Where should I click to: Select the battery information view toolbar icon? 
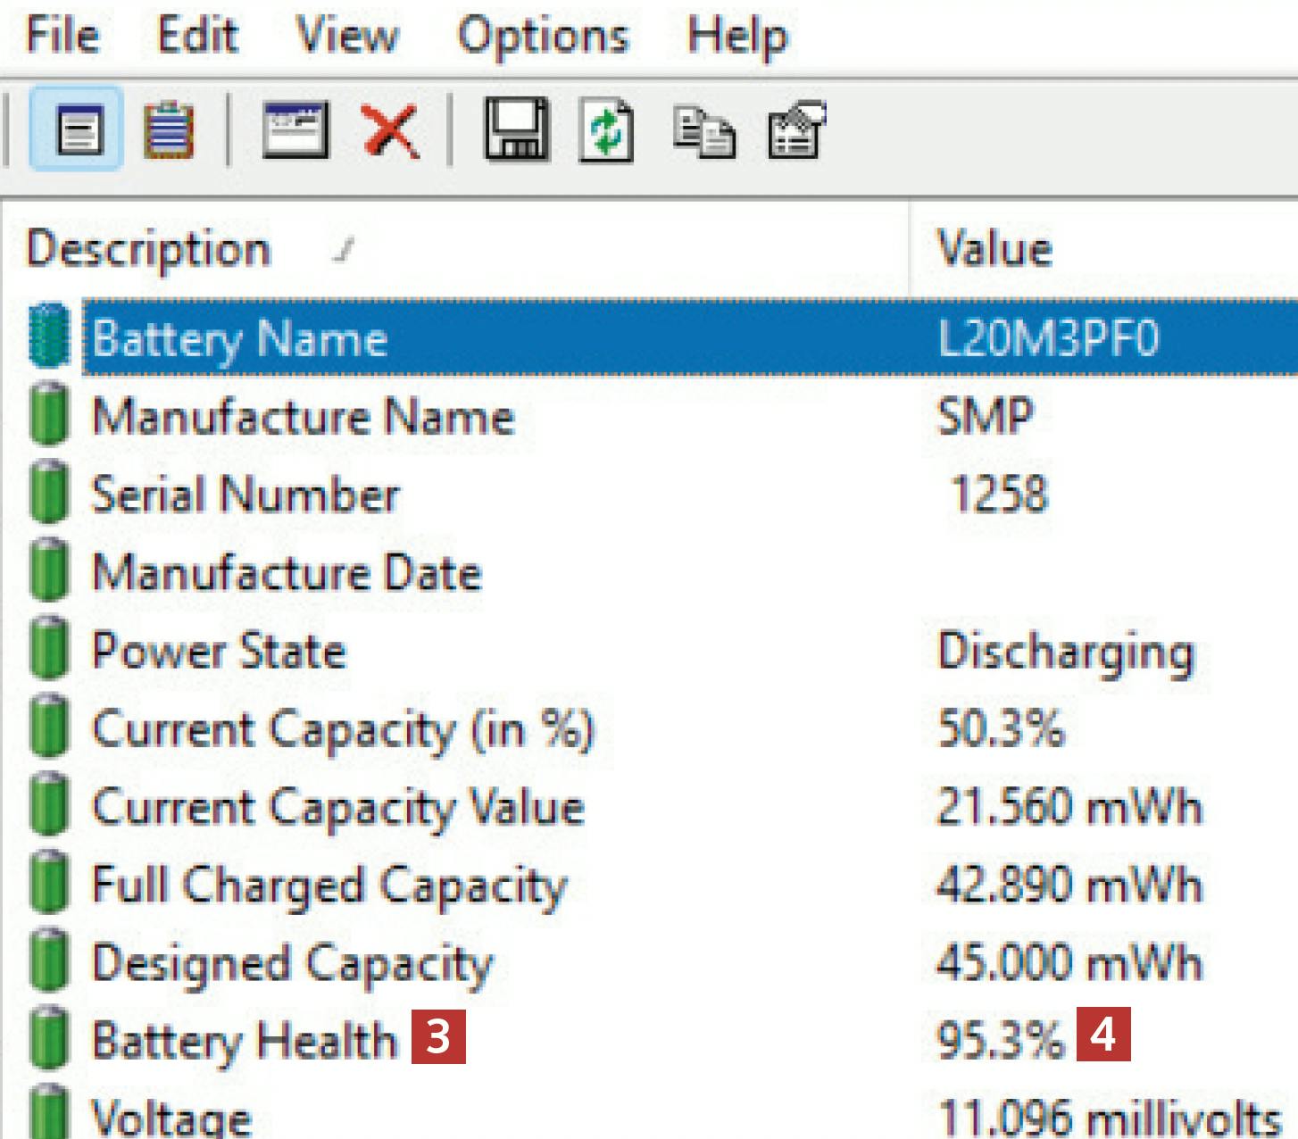tap(78, 130)
